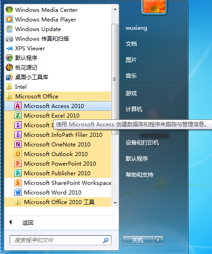Launch Microsoft Excel 2010 by its label
The image size is (212, 254).
52,115
